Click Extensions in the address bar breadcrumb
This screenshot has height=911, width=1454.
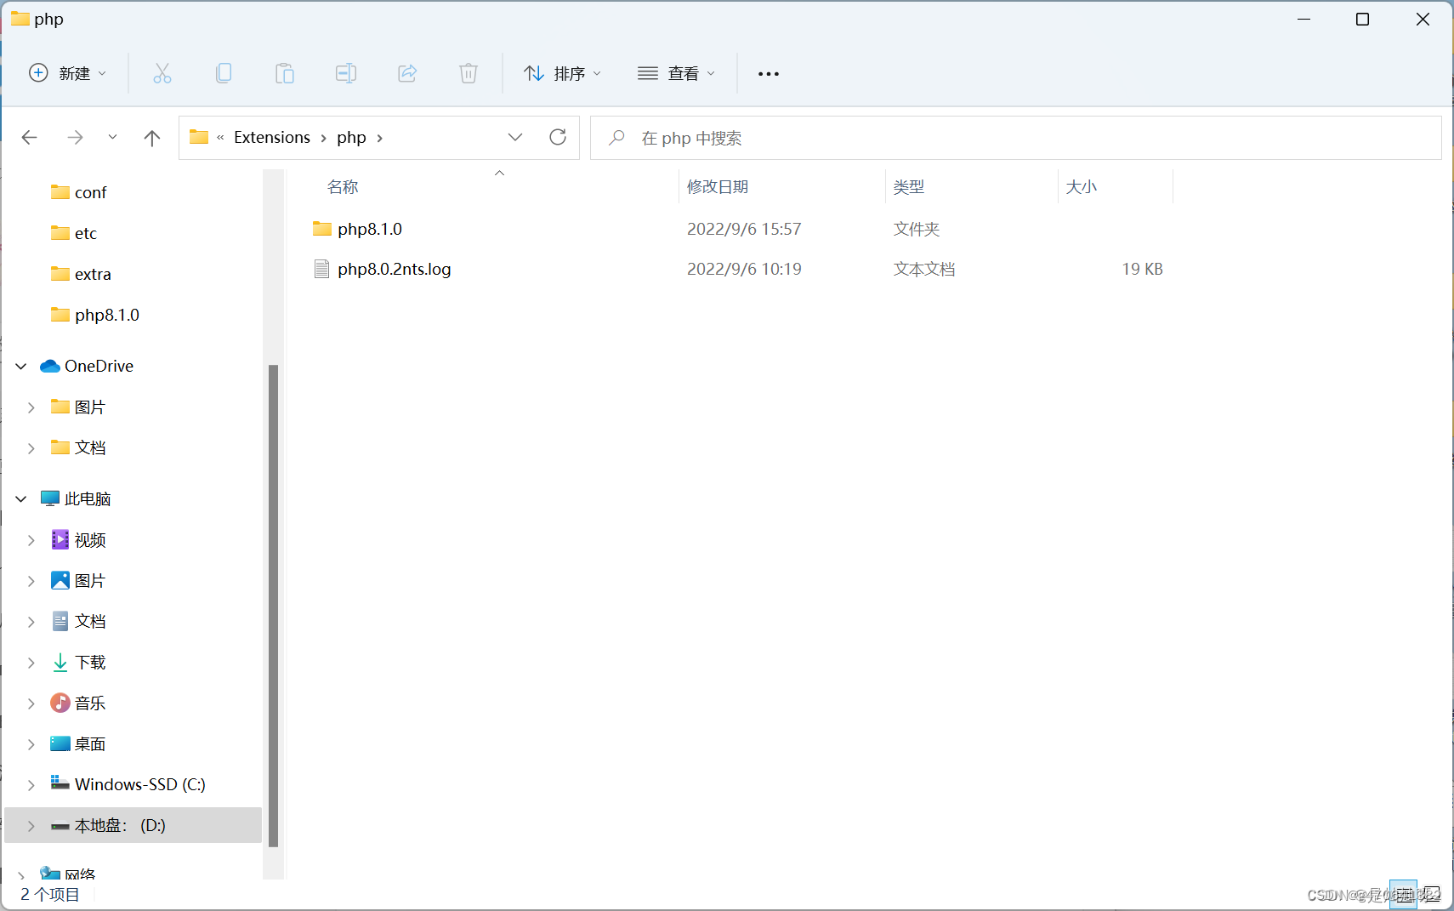click(x=270, y=137)
